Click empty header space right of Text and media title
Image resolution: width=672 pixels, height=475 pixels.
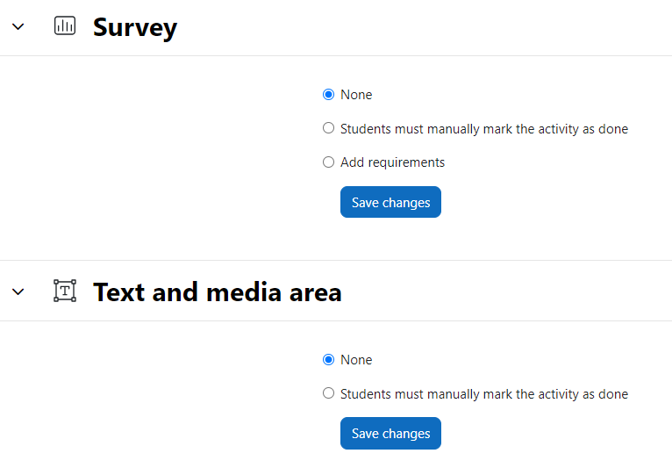(x=505, y=291)
